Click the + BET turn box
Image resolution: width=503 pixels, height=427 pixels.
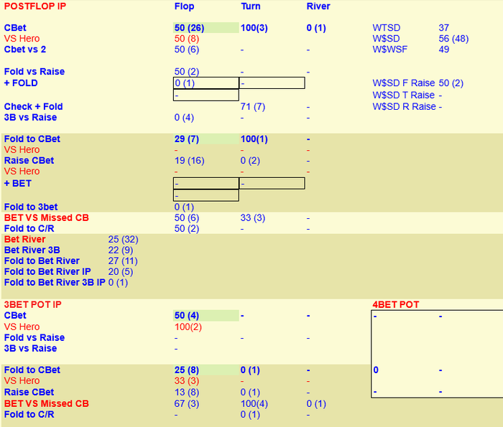tap(272, 183)
